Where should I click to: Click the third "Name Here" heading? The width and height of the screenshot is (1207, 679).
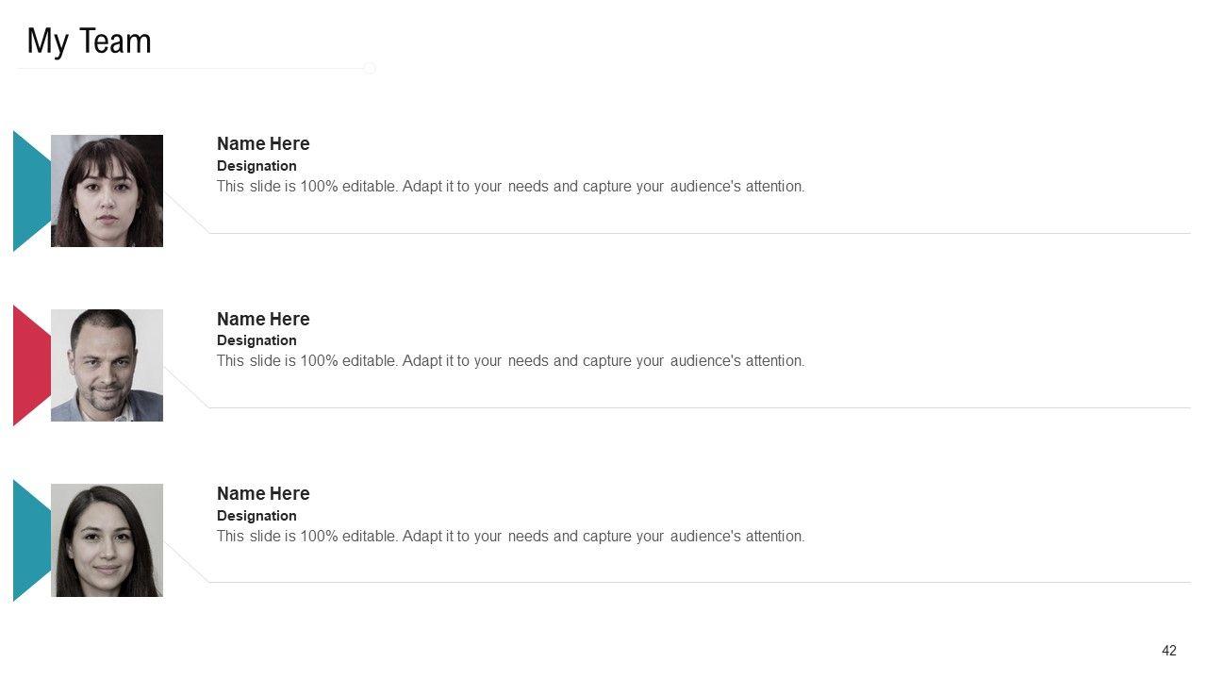pos(263,494)
